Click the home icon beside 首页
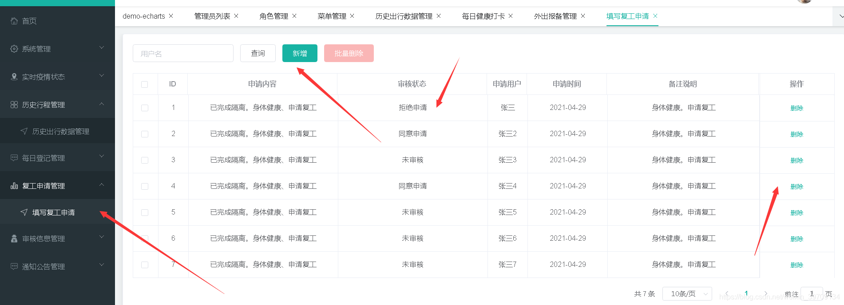This screenshot has width=844, height=305. click(14, 21)
